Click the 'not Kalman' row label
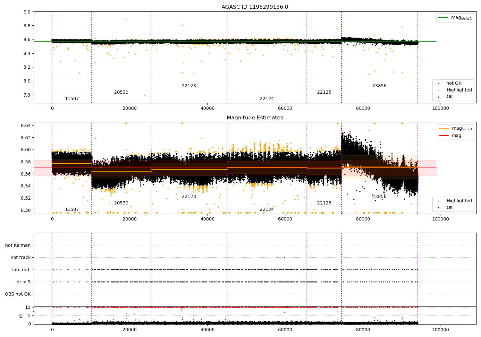 coord(18,245)
